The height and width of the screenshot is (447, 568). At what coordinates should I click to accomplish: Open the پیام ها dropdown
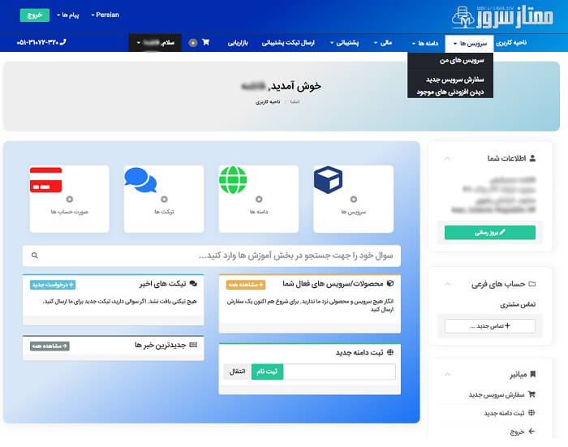pos(67,15)
